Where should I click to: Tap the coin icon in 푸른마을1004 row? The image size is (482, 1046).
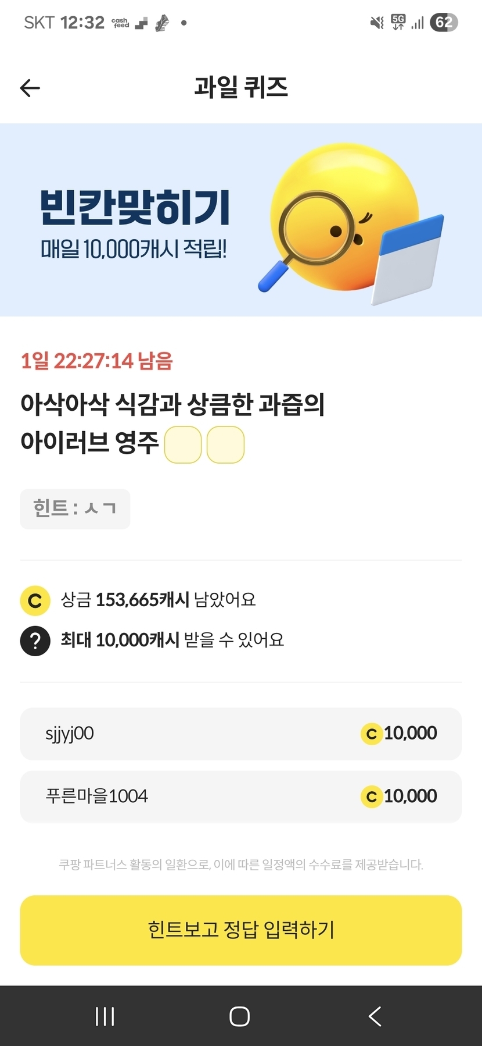(x=371, y=796)
